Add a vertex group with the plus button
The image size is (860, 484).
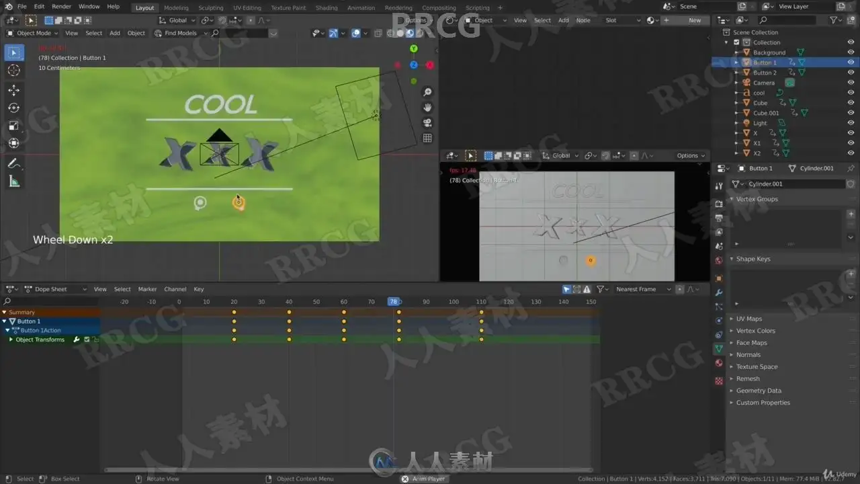tap(851, 214)
